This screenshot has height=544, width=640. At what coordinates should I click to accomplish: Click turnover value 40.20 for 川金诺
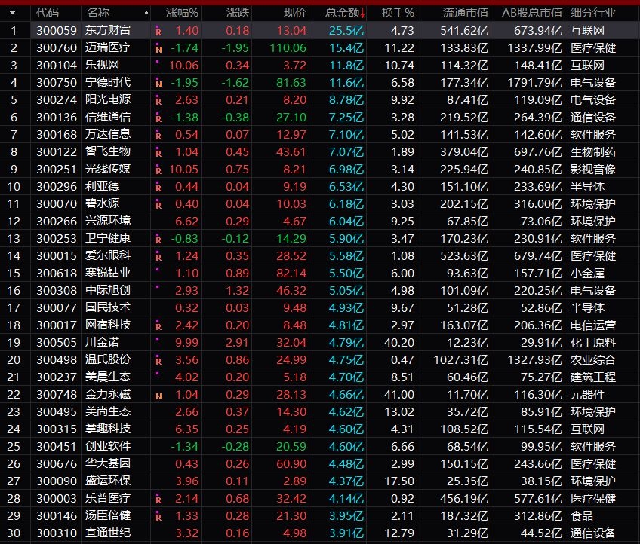(x=399, y=342)
